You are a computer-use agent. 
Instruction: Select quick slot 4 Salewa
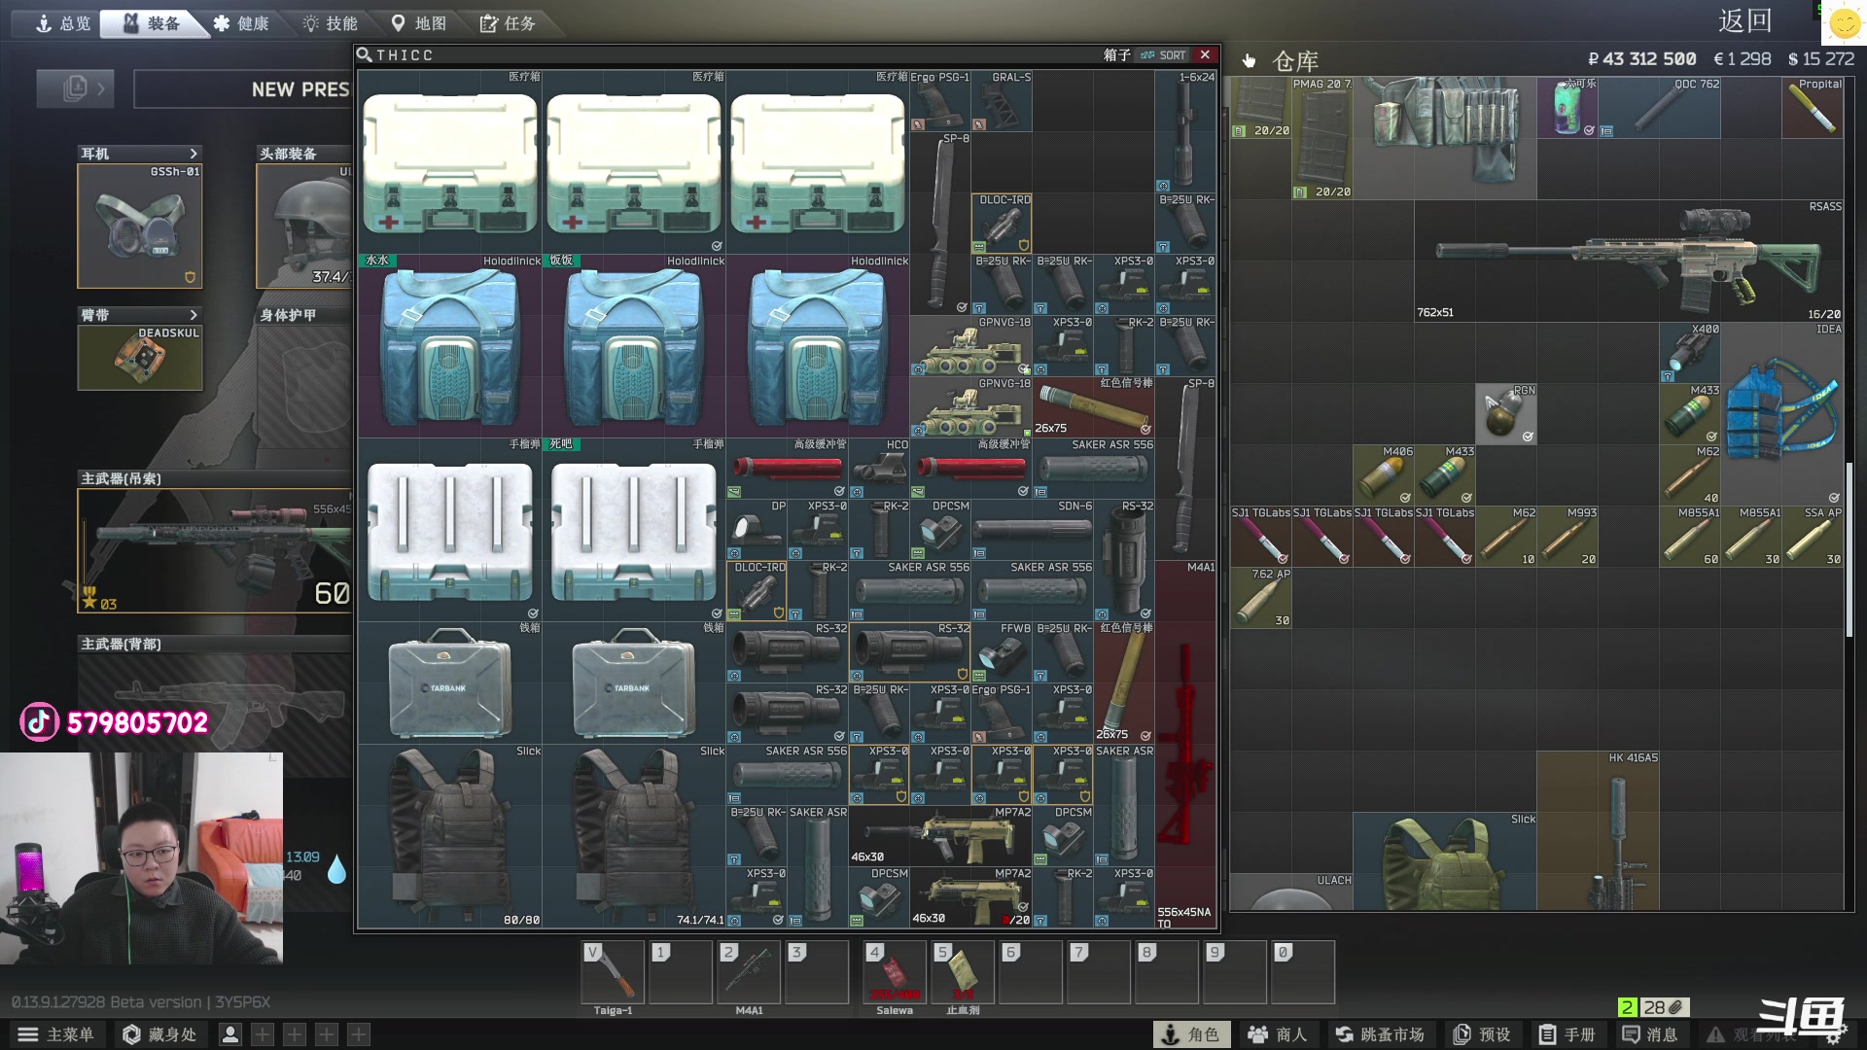tap(895, 972)
